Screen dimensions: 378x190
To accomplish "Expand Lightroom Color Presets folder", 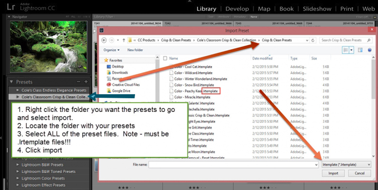I will pos(18,178).
